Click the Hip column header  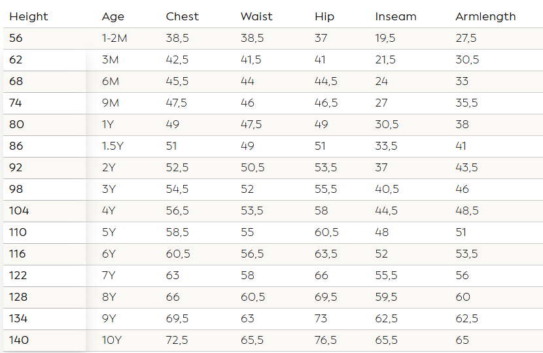tap(324, 16)
